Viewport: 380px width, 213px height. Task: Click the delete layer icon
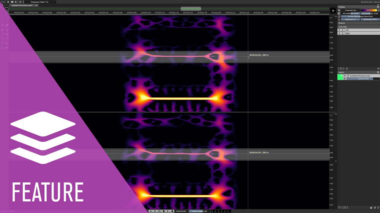(x=378, y=207)
